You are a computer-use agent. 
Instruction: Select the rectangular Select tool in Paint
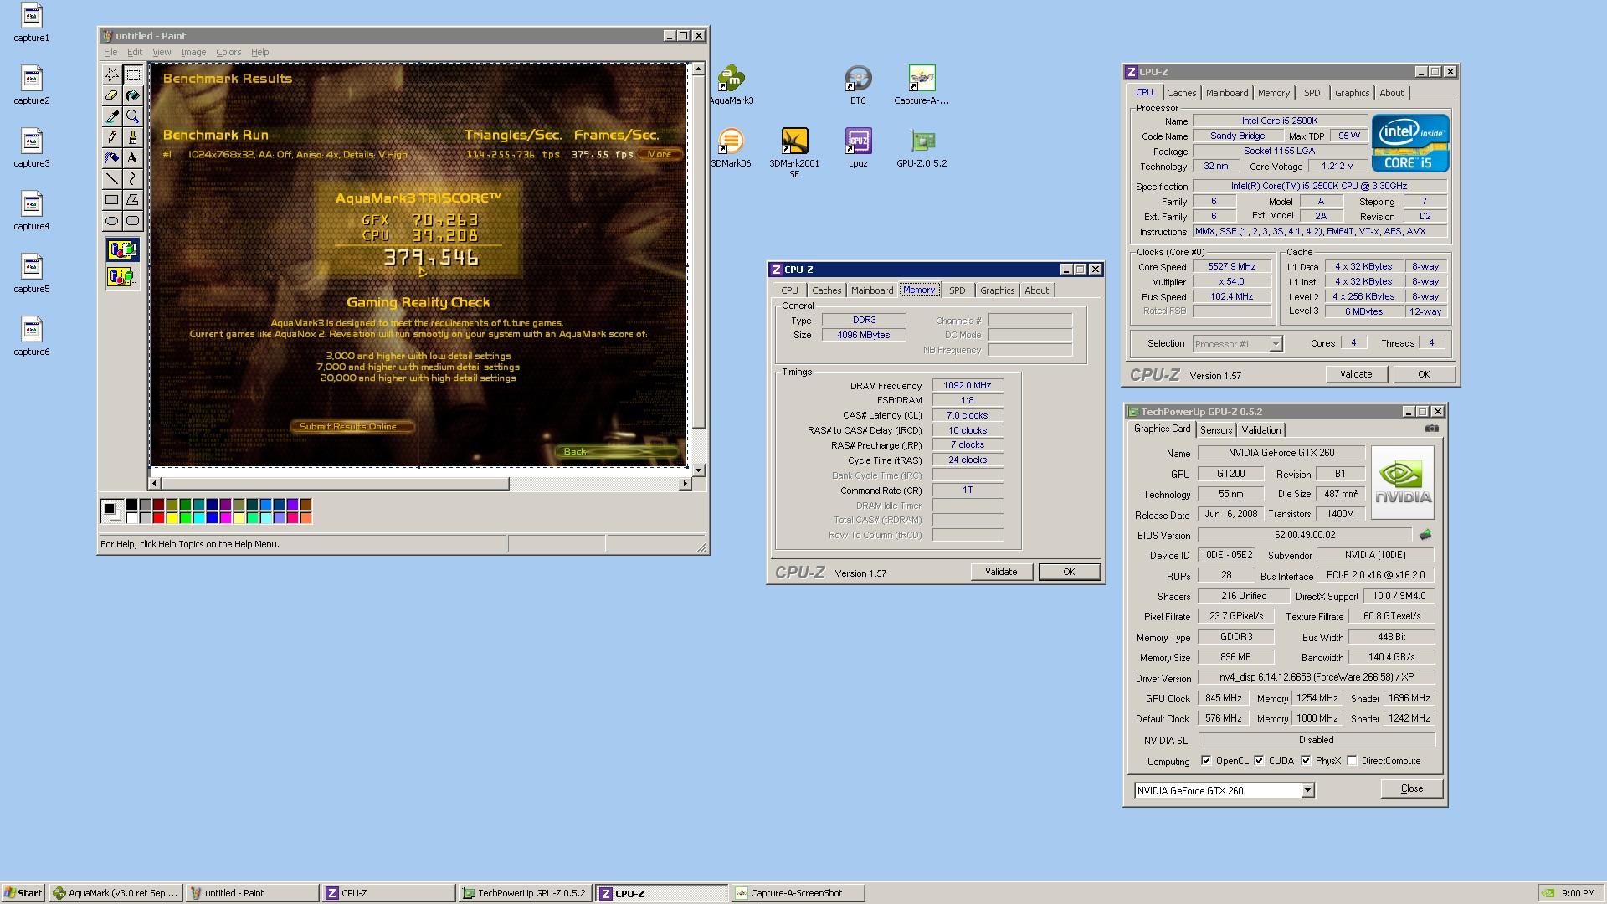pos(132,74)
